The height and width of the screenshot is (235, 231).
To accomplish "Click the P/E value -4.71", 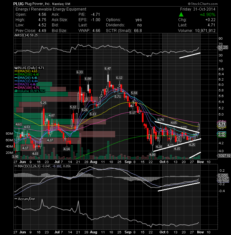I will point(95,15).
